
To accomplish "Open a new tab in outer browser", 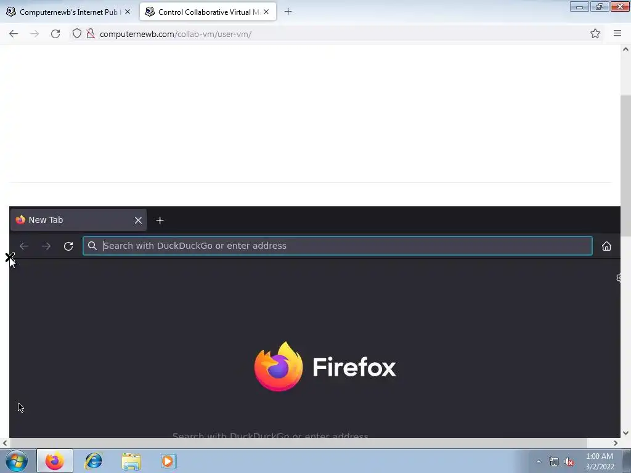I will point(288,12).
